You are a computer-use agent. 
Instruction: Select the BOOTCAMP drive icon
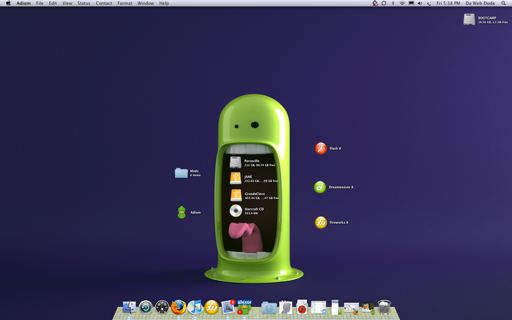pos(469,20)
